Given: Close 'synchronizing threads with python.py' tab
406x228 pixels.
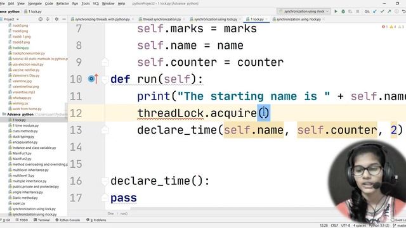Looking at the screenshot, I should (x=133, y=20).
